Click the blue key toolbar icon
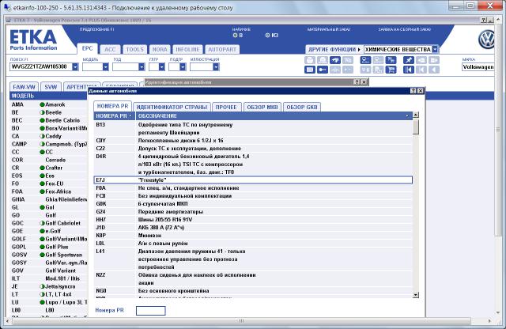 (323, 70)
